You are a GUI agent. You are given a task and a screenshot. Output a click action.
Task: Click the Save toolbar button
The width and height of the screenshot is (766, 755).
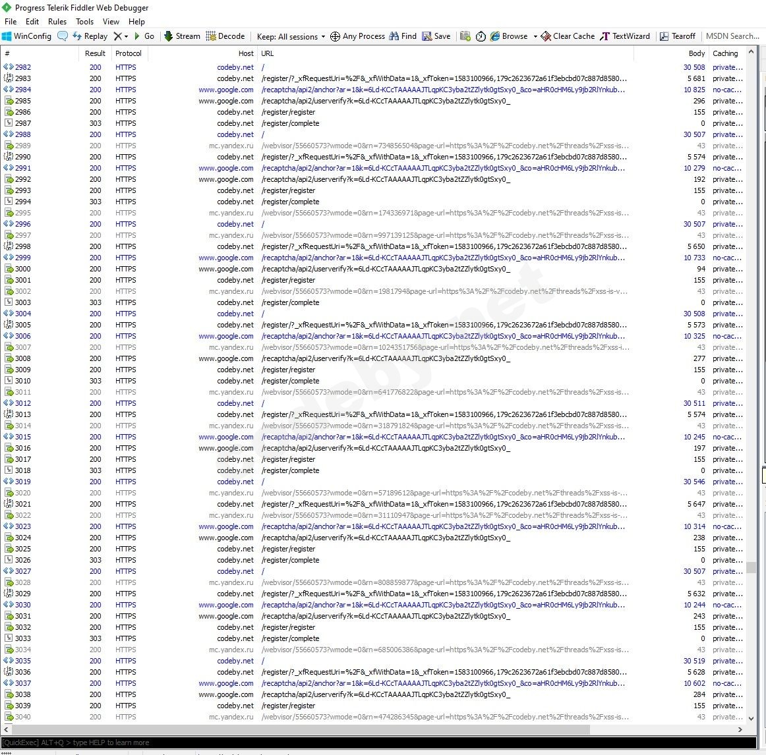point(436,36)
